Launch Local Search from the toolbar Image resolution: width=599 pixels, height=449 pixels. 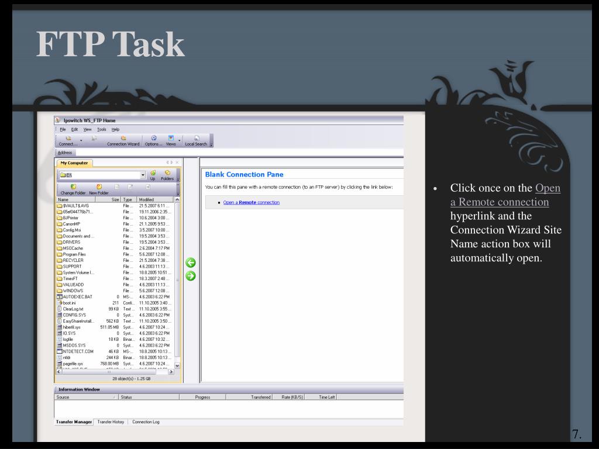coord(196,141)
